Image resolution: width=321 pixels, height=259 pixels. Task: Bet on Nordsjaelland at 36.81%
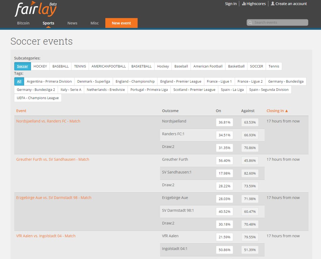pyautogui.click(x=224, y=122)
